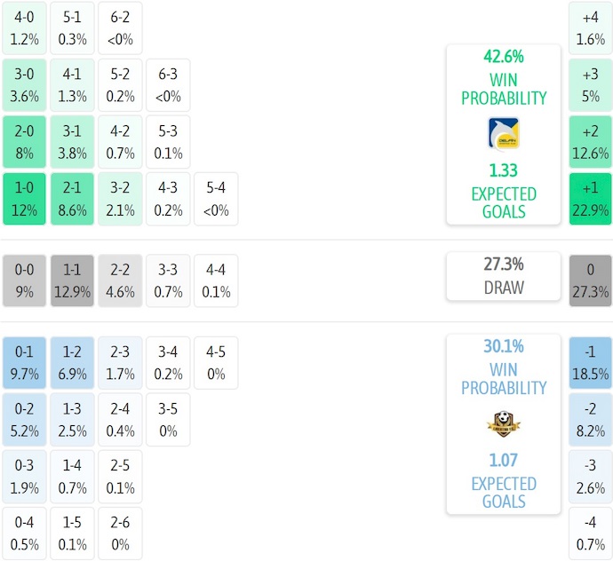Click the +2 goal margin box

tap(591, 142)
